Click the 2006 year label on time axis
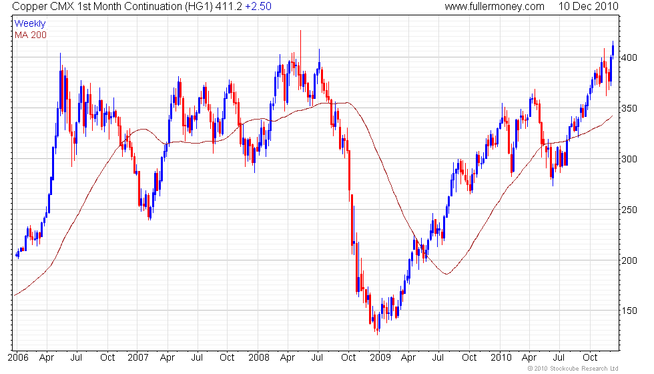The image size is (654, 374). (x=18, y=357)
